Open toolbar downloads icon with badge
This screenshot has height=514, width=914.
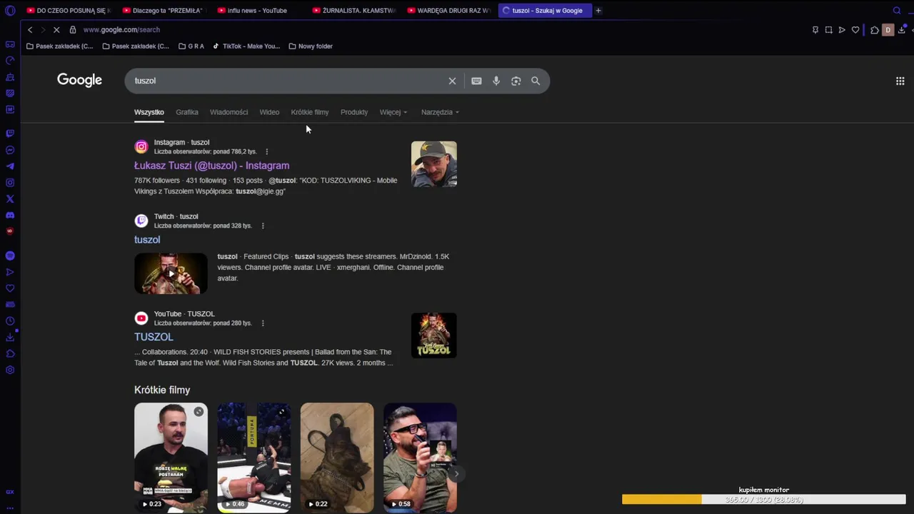902,30
